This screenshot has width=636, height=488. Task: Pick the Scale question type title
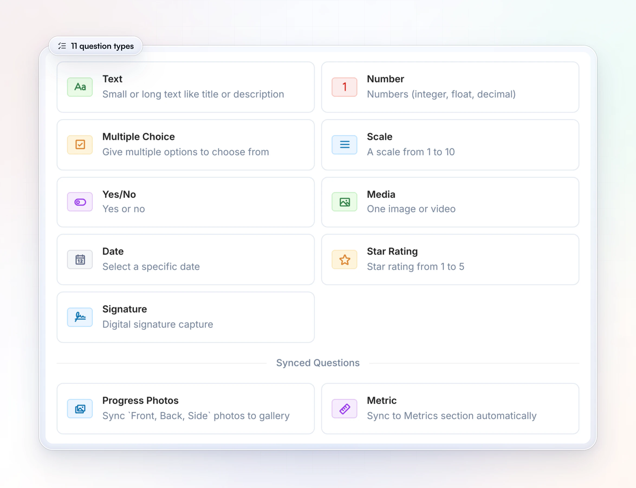tap(379, 137)
